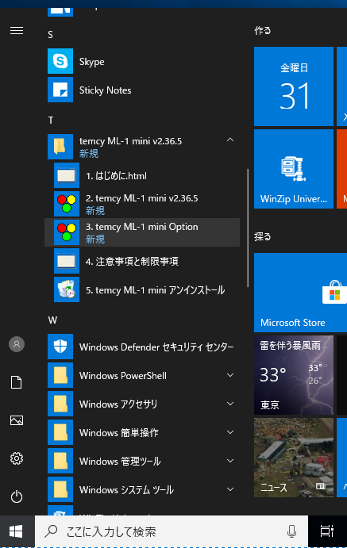Image resolution: width=347 pixels, height=548 pixels.
Task: Open the WinZip Universal tile
Action: click(x=294, y=169)
